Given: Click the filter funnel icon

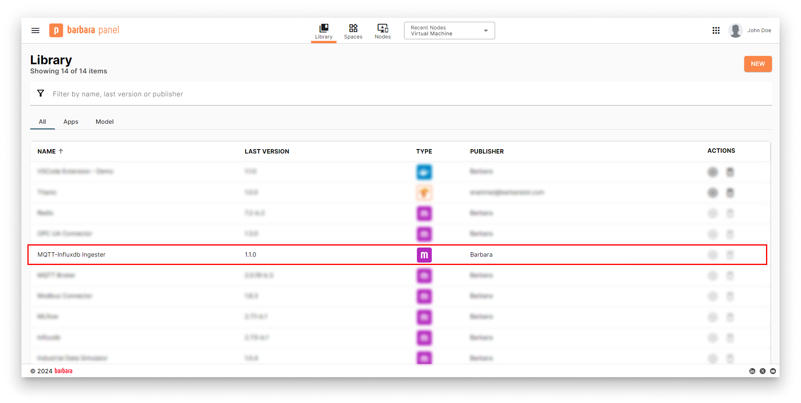Looking at the screenshot, I should [41, 93].
